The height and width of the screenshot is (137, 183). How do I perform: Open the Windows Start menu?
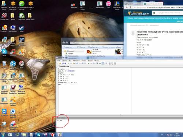pos(3,135)
